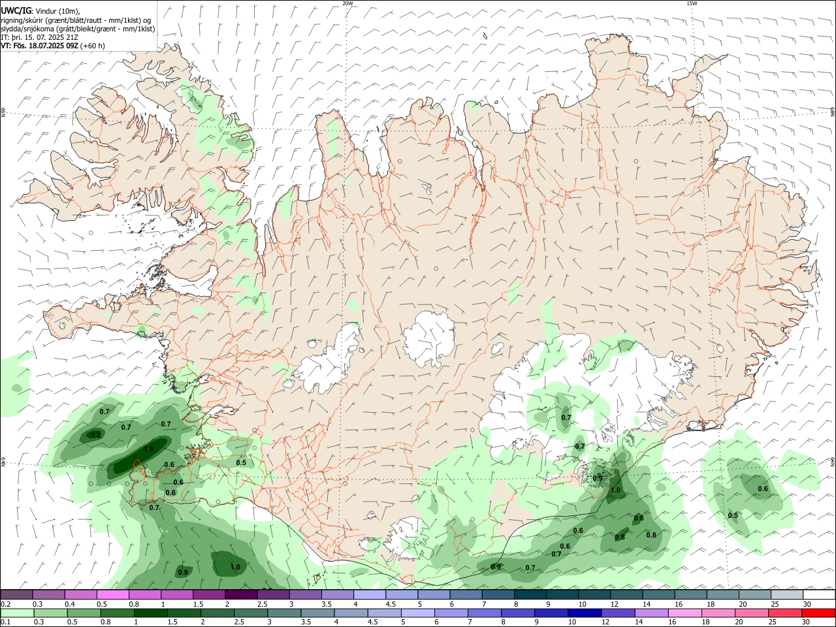Click the light lavender upper-scale swatch from 4 to 4.5
Screen dimensions: 836x627
[x=370, y=594]
